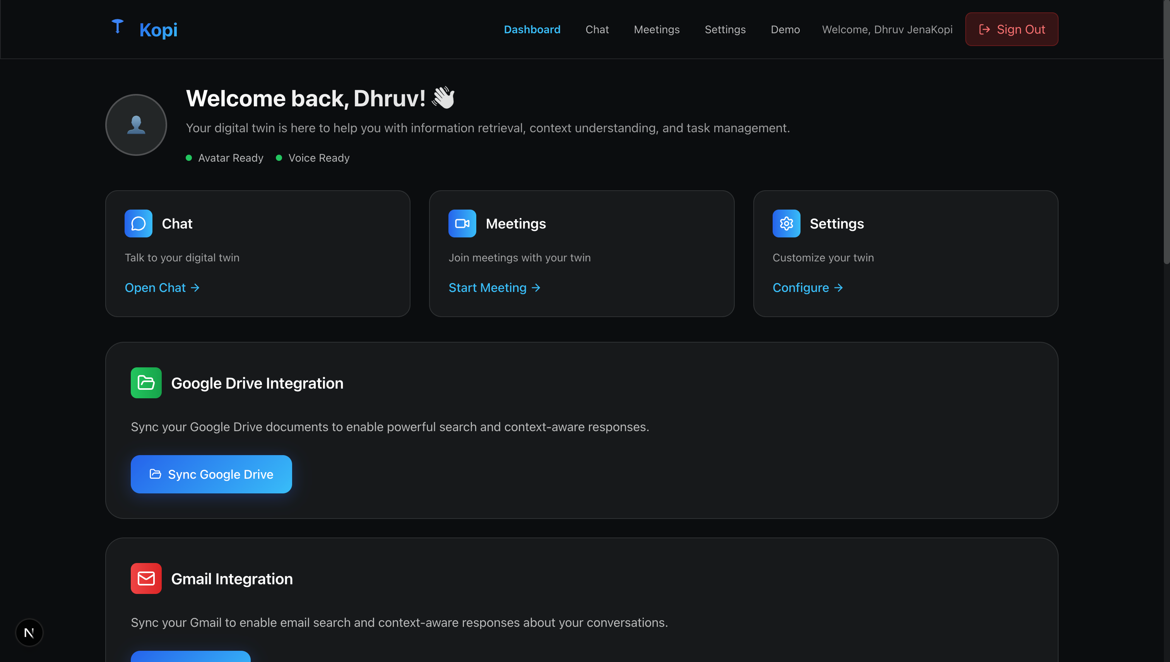The width and height of the screenshot is (1170, 662).
Task: Click the Sync Google Drive button
Action: pyautogui.click(x=211, y=474)
